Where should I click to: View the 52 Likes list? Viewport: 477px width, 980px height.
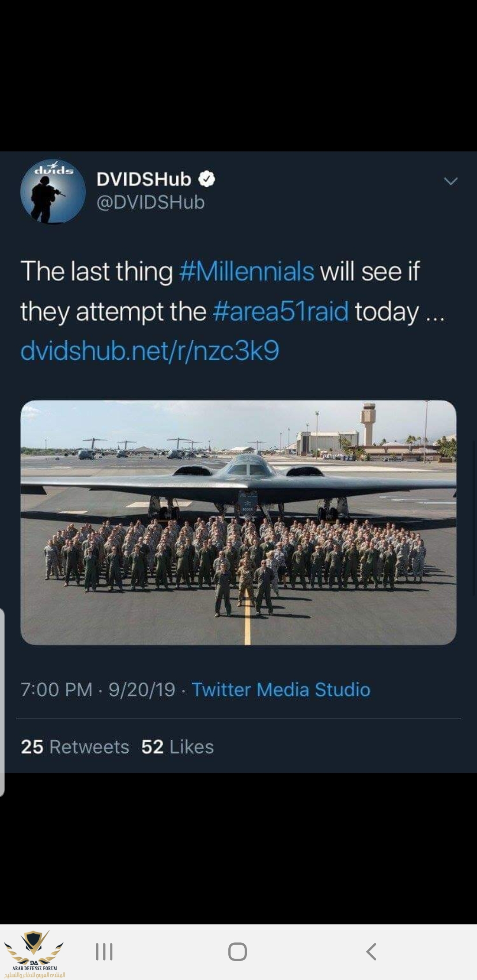pyautogui.click(x=178, y=747)
